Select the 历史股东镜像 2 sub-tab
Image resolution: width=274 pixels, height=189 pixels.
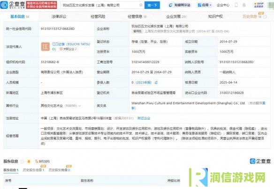(x=59, y=170)
